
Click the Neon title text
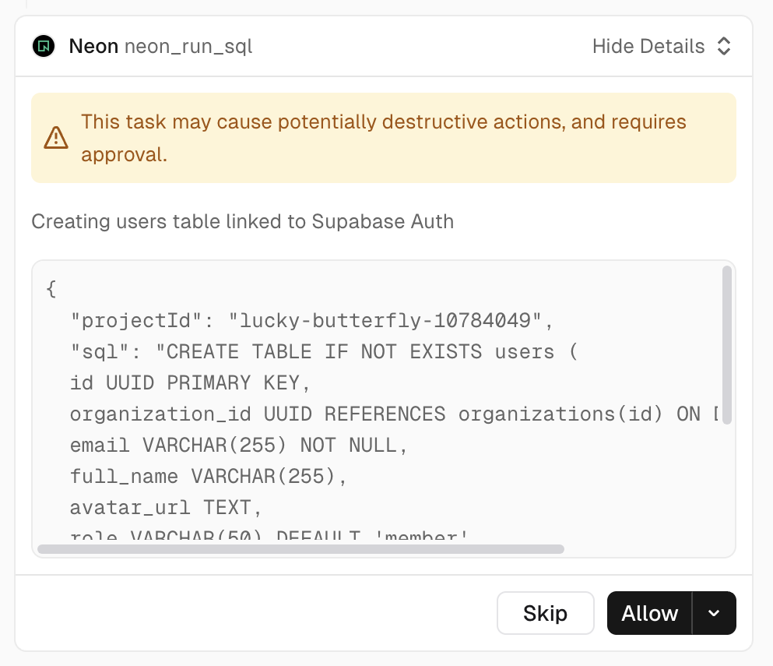coord(93,47)
